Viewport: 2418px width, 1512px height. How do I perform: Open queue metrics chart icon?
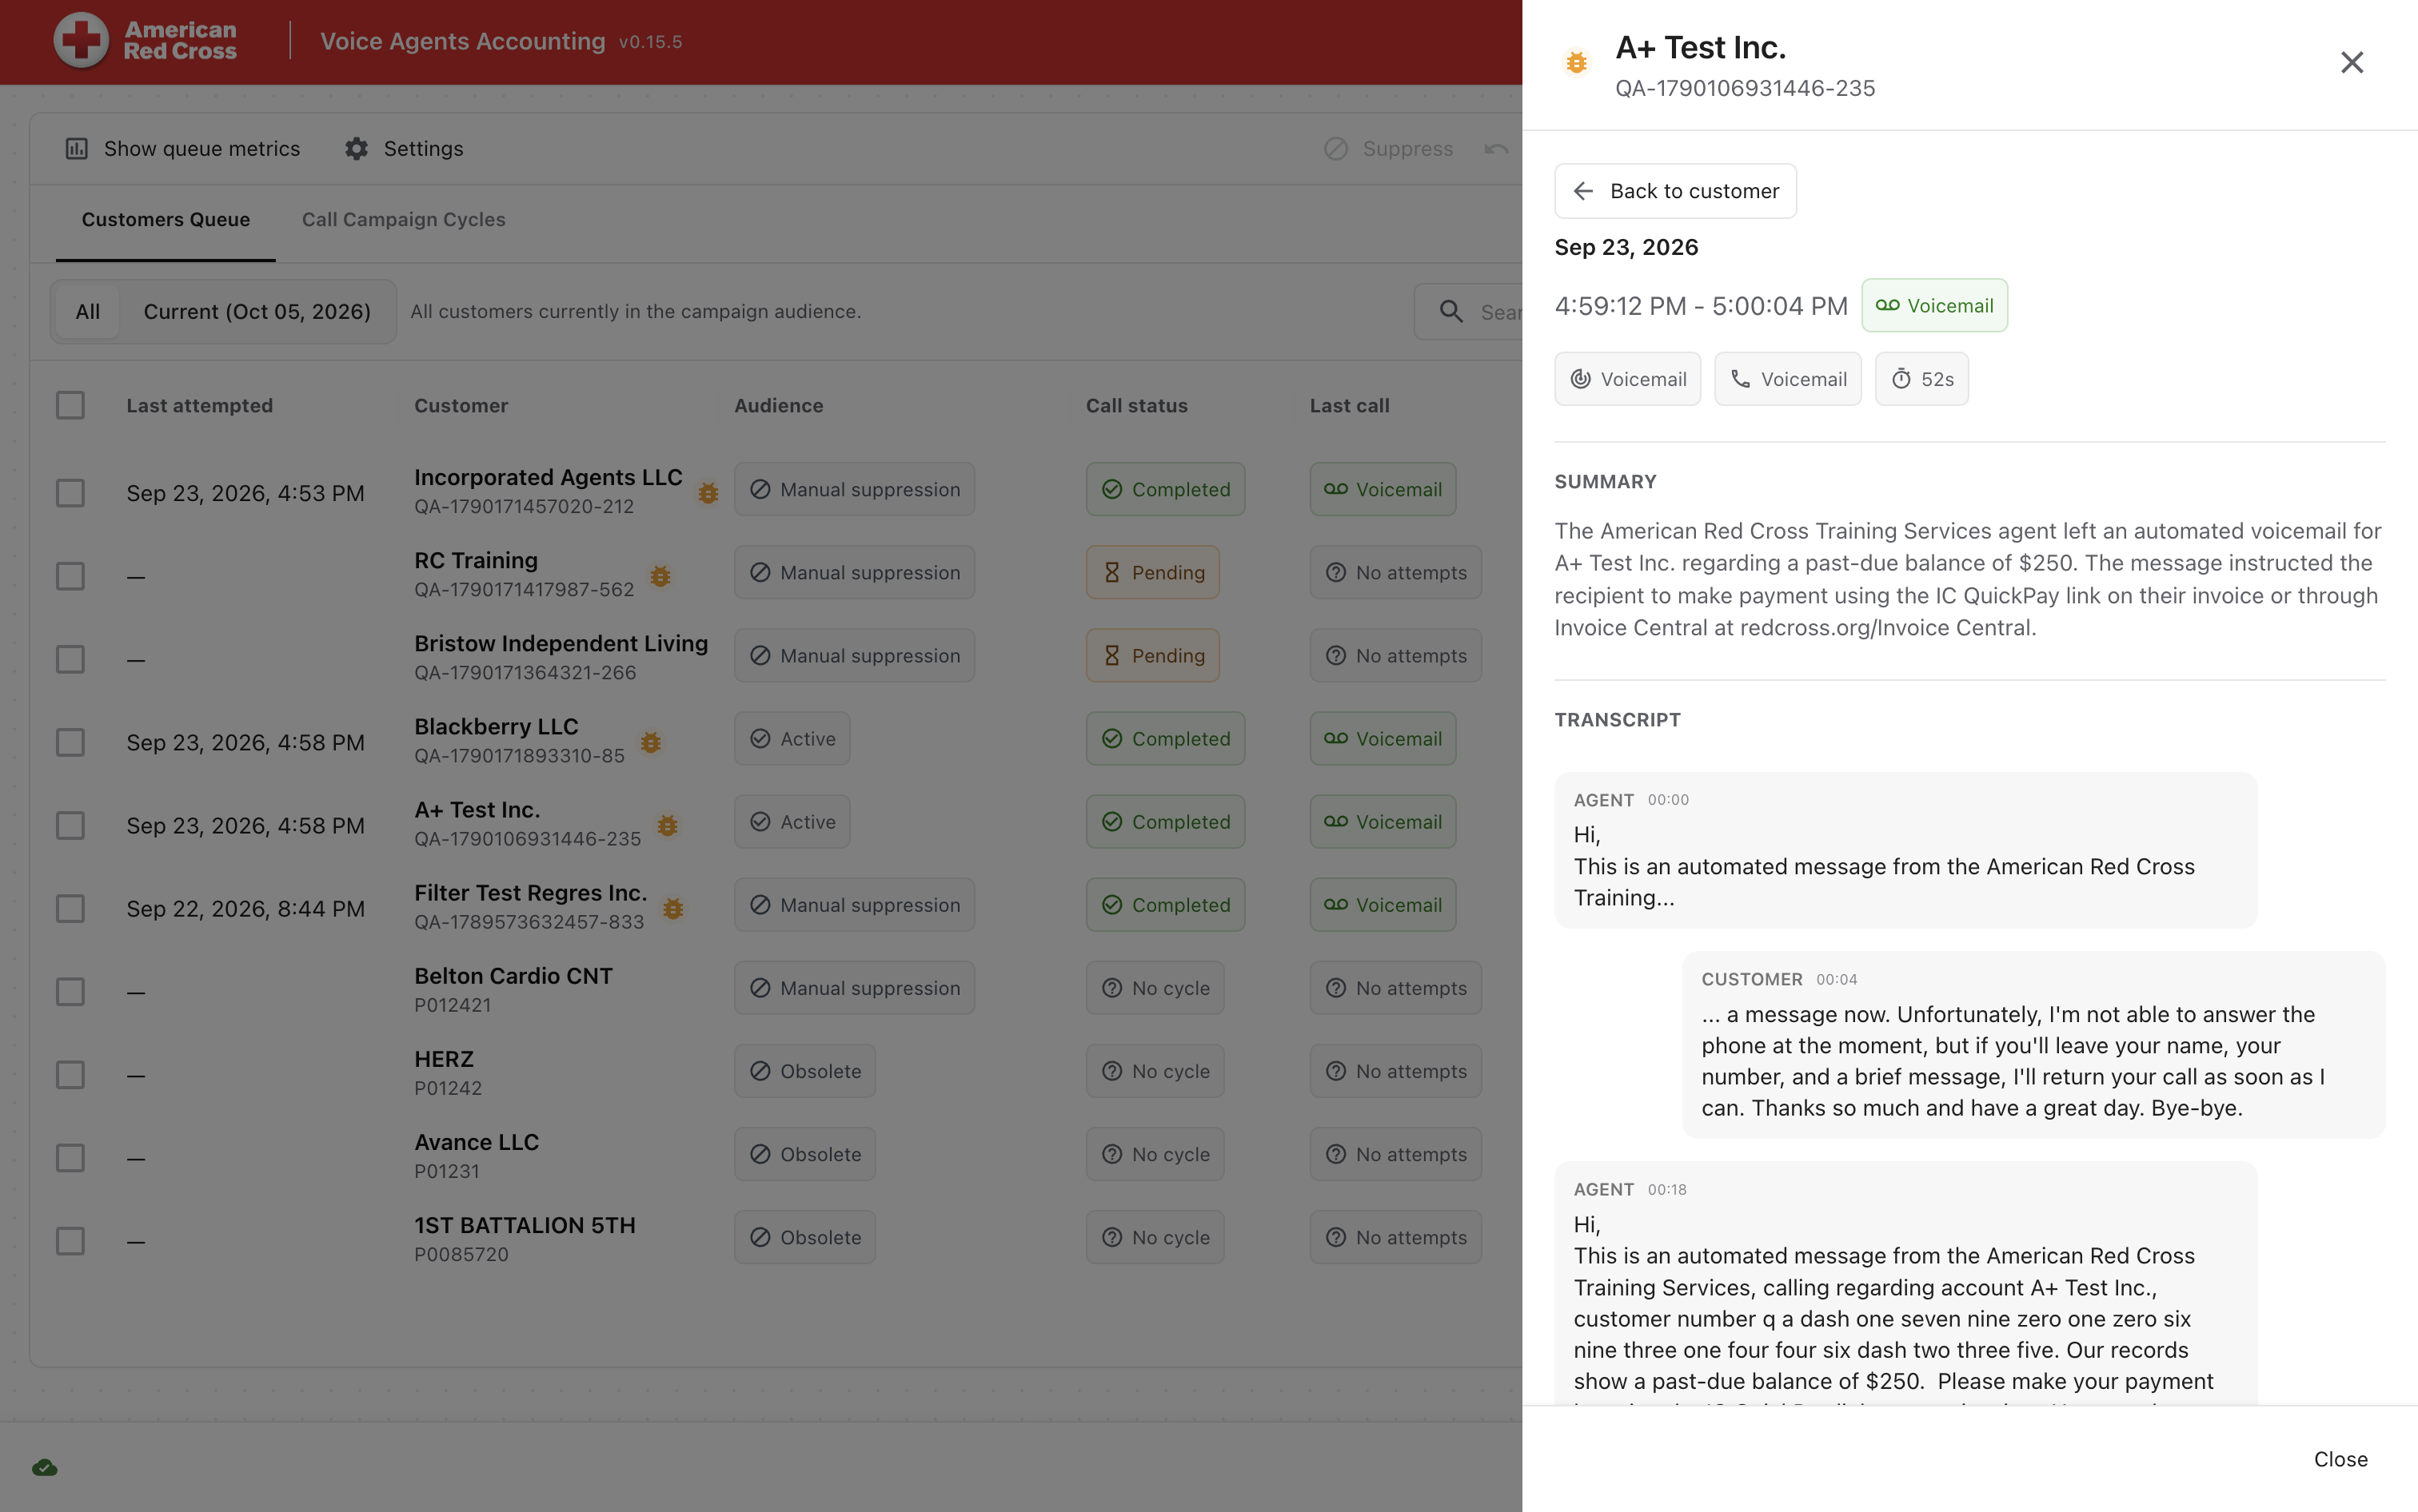[76, 149]
